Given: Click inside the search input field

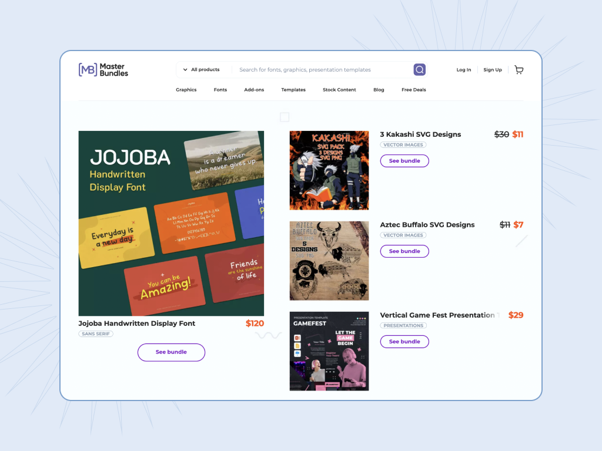Looking at the screenshot, I should pos(323,69).
